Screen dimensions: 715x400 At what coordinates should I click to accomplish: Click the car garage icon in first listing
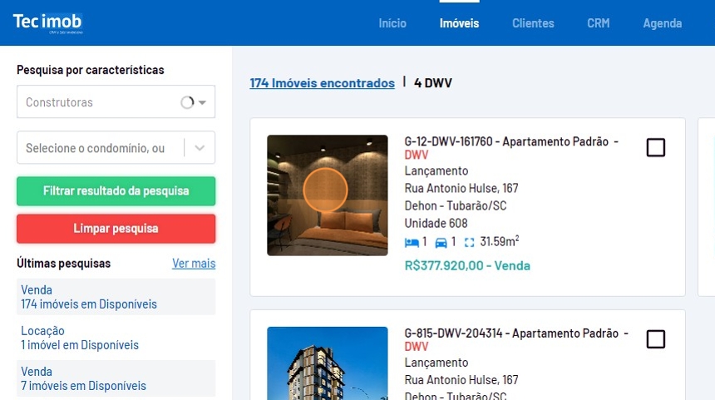click(x=441, y=243)
